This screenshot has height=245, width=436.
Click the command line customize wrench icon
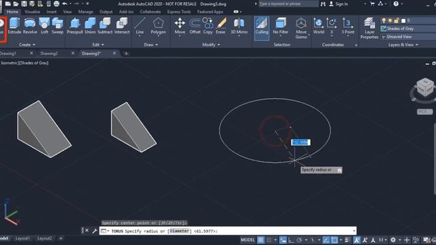[95, 231]
